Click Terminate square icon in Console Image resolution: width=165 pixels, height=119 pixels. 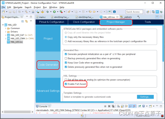(105, 106)
